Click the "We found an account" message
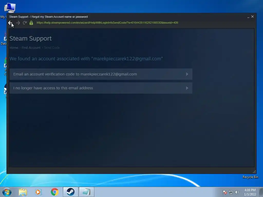 pyautogui.click(x=86, y=59)
